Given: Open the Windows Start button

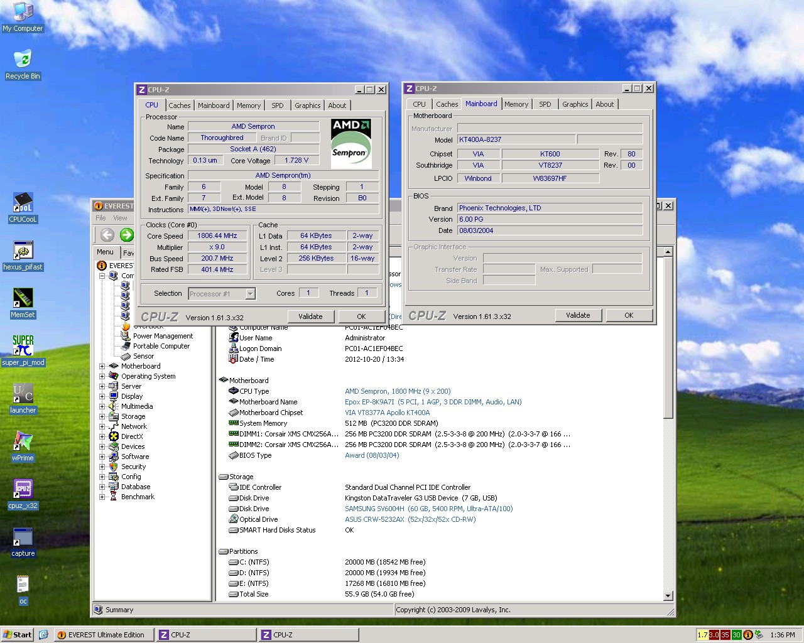Looking at the screenshot, I should (17, 635).
